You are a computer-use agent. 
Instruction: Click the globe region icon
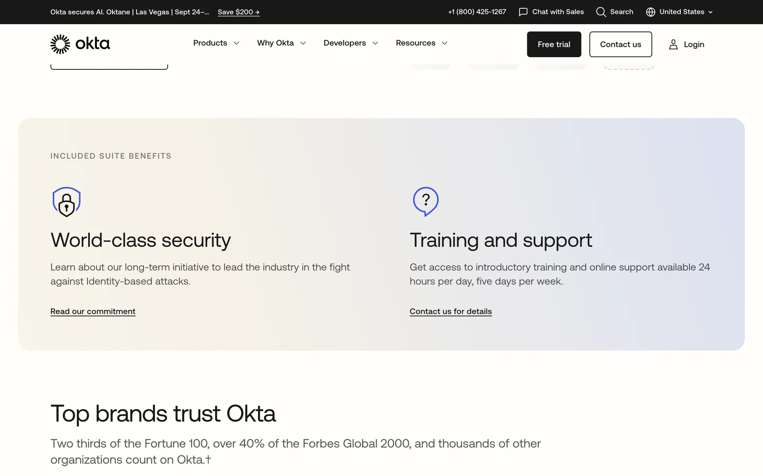click(651, 12)
